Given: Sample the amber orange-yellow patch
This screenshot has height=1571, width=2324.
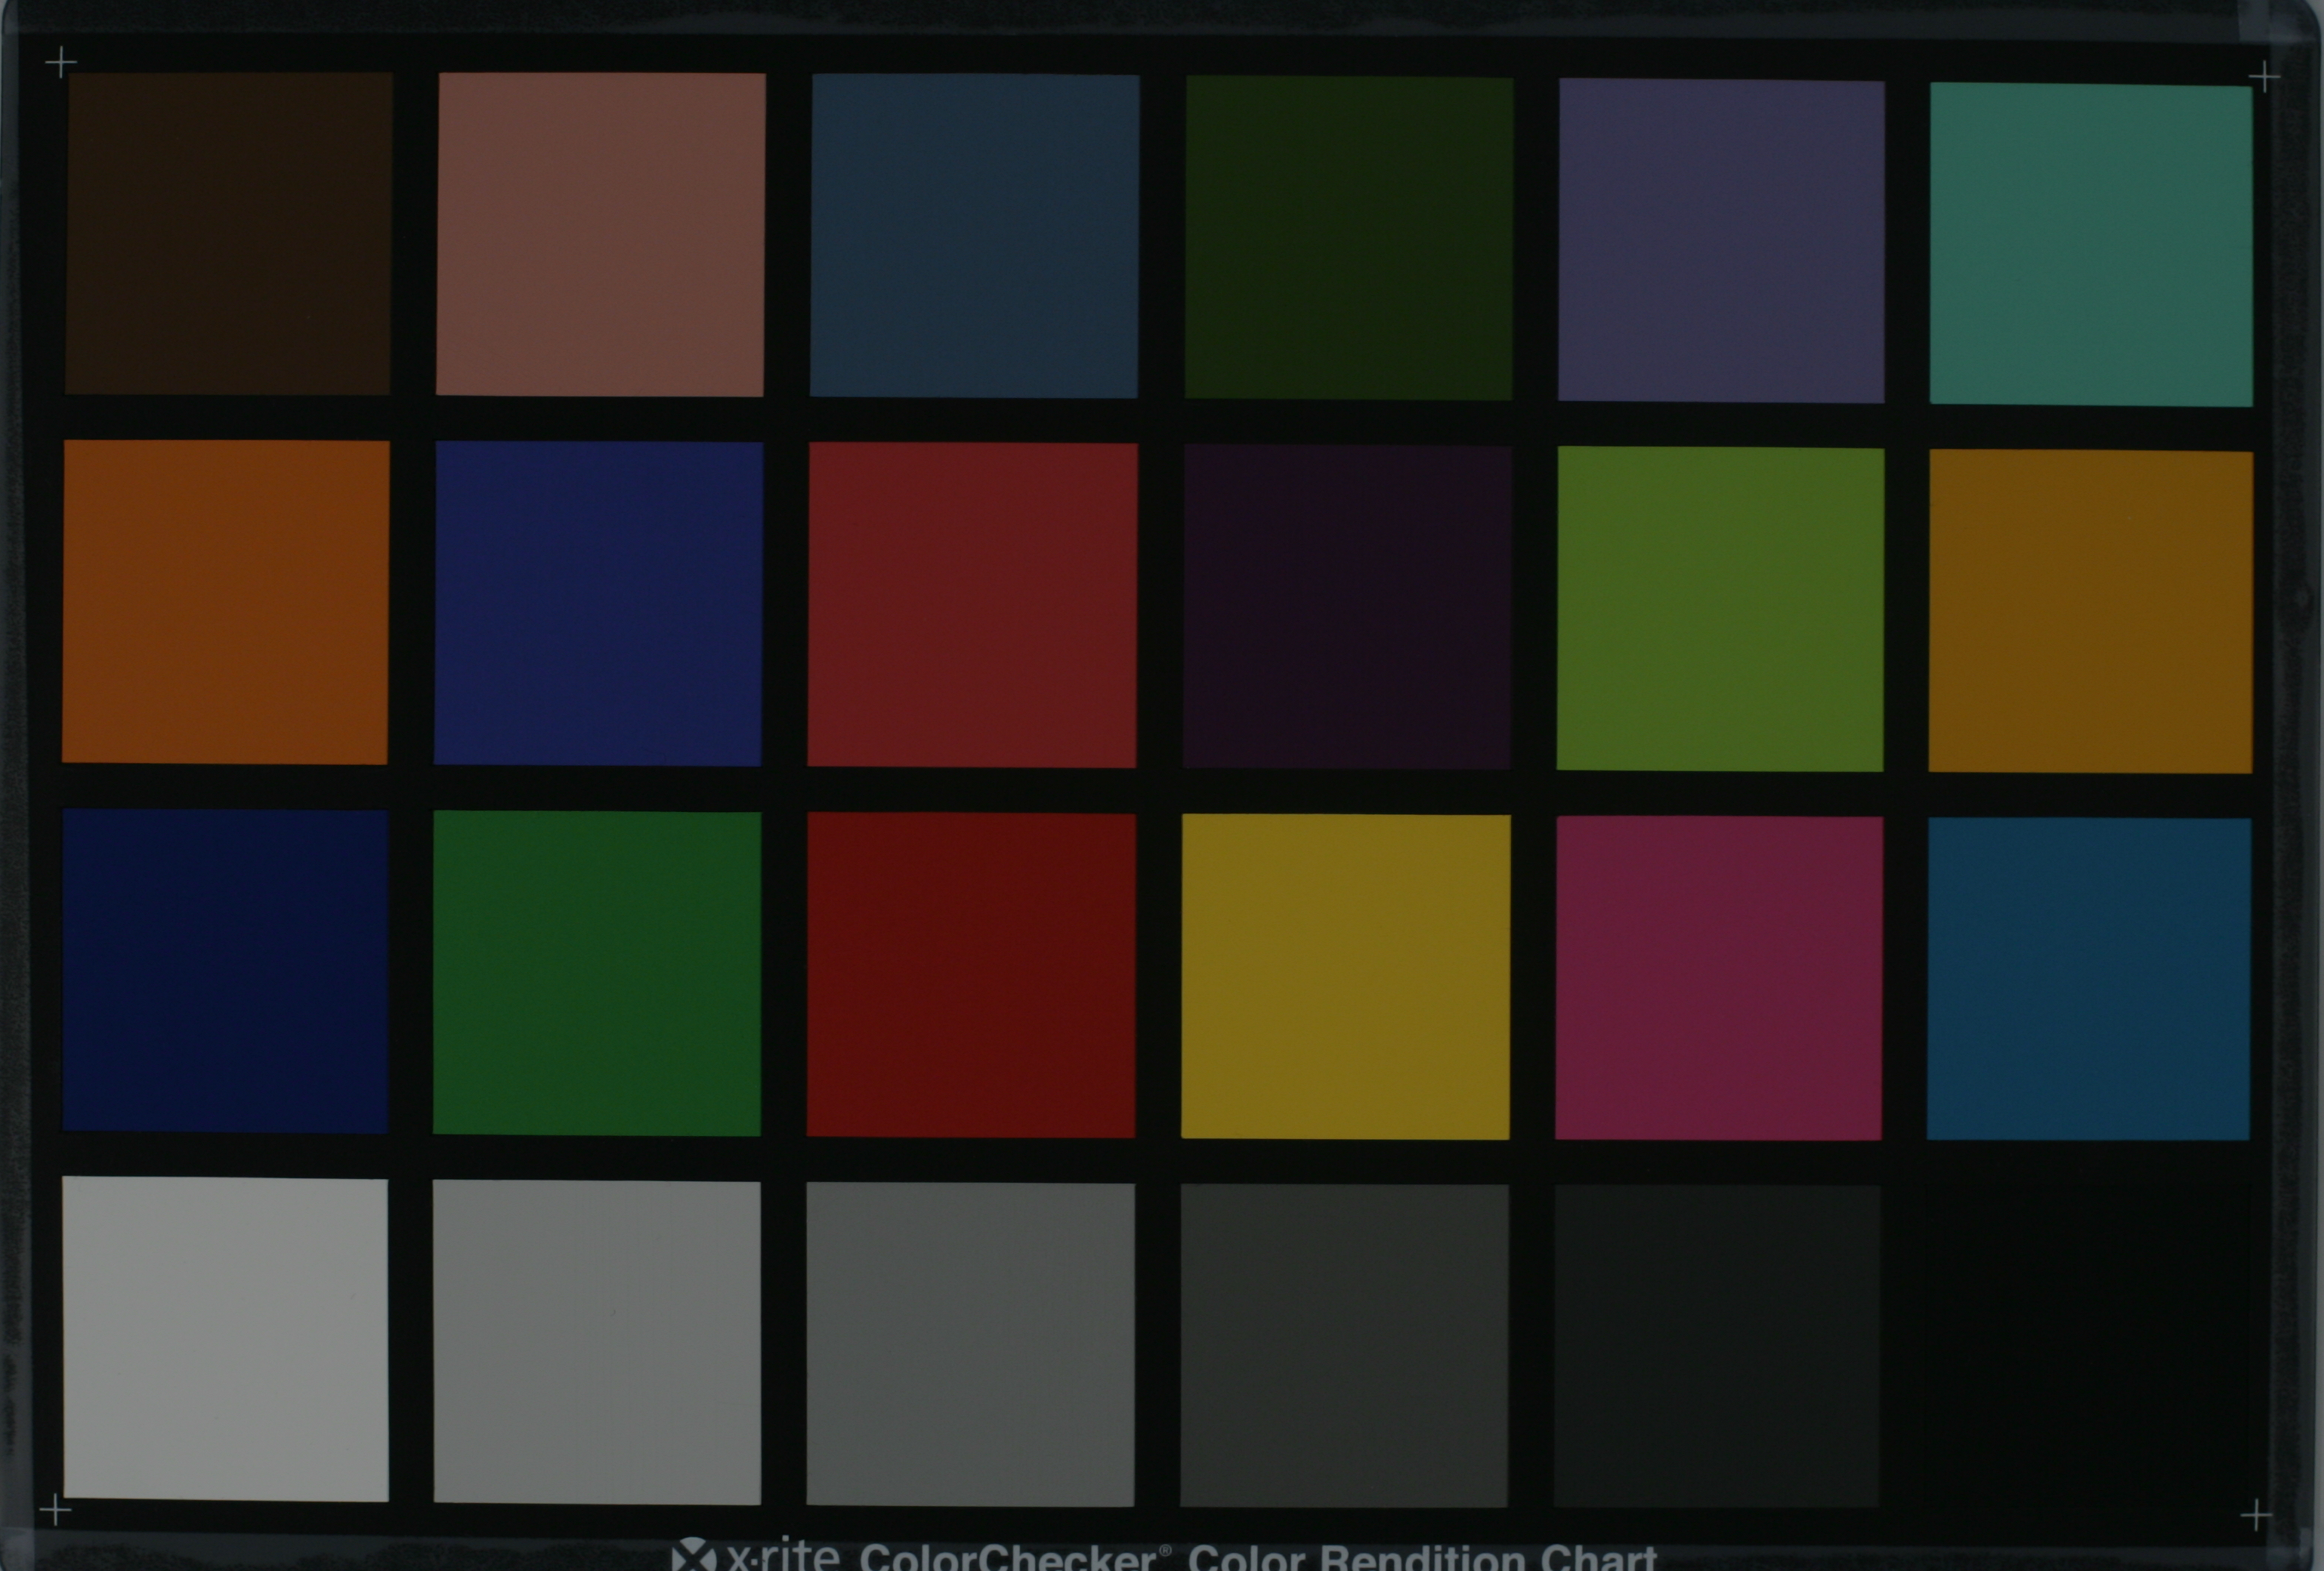Looking at the screenshot, I should 2090,611.
